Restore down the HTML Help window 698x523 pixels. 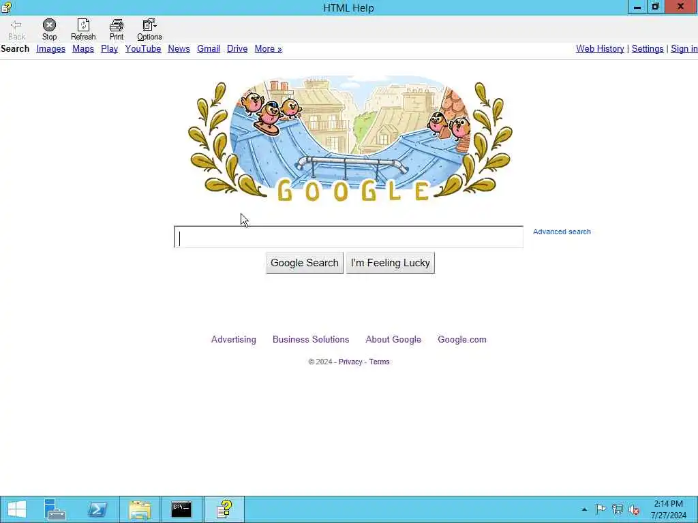[x=656, y=7]
